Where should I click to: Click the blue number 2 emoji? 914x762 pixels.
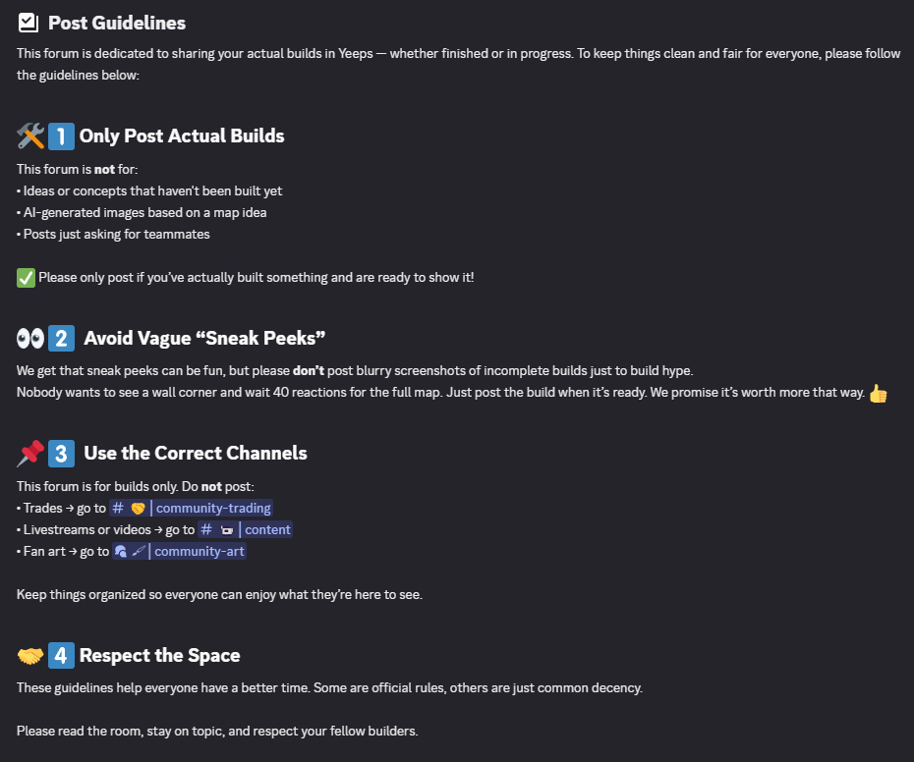click(61, 339)
